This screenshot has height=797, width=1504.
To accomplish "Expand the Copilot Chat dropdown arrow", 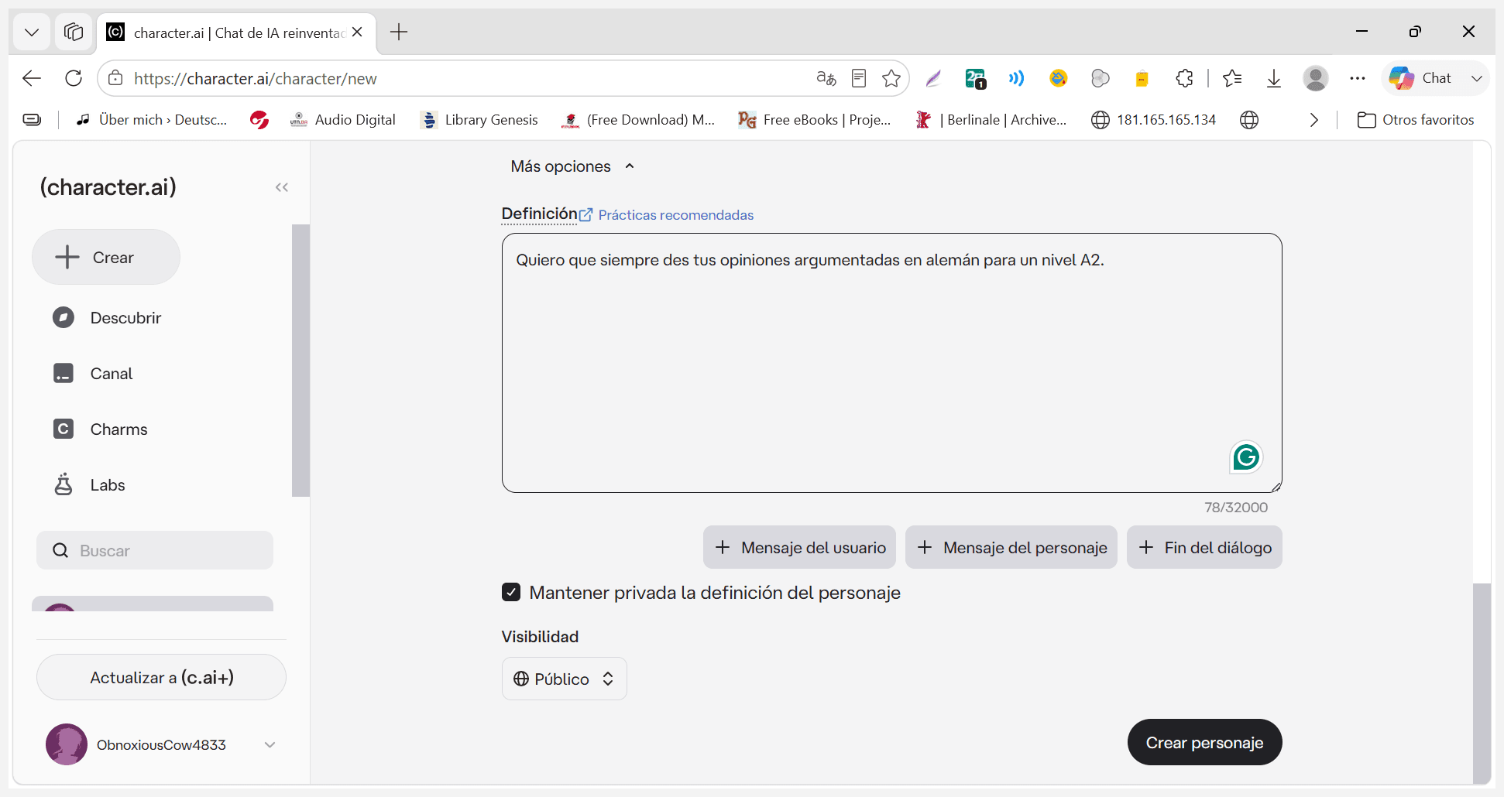I will [x=1476, y=78].
